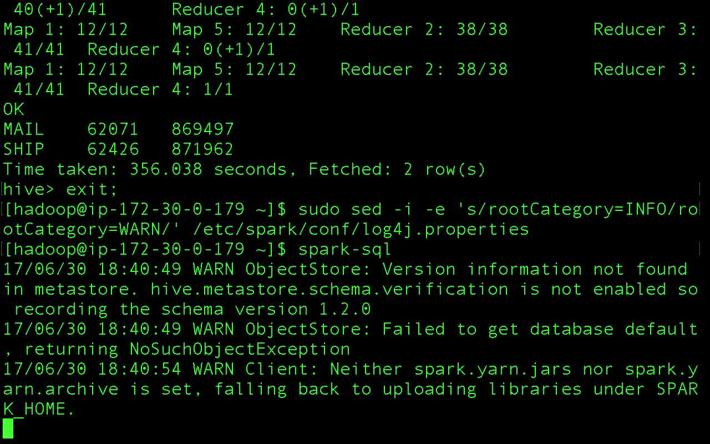
Task: Click the value 871962
Action: coord(202,150)
